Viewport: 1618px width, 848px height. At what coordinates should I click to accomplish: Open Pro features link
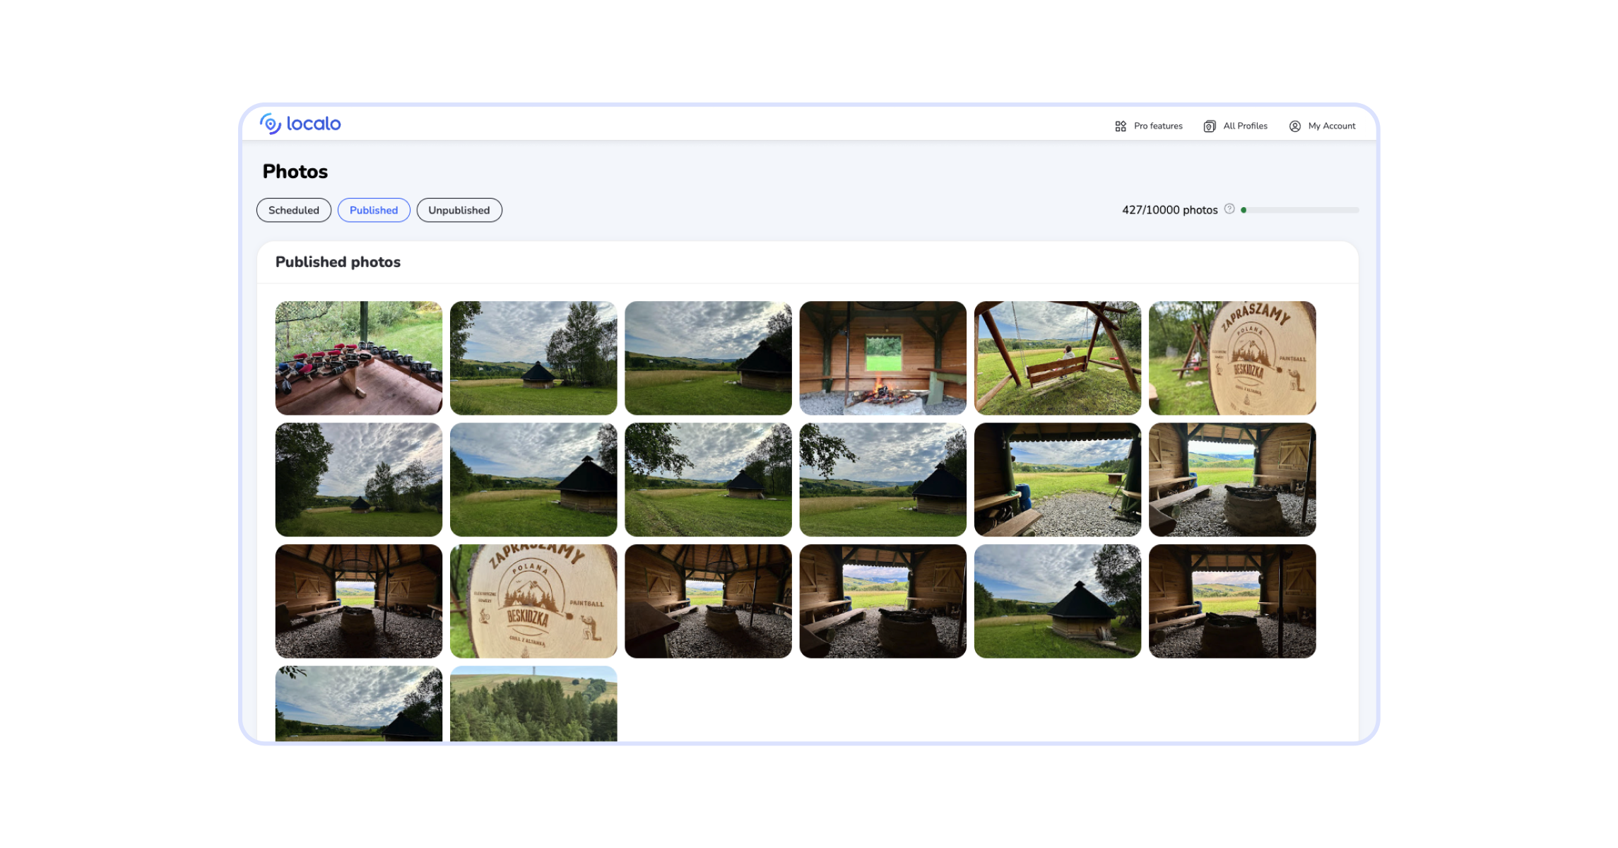point(1157,126)
